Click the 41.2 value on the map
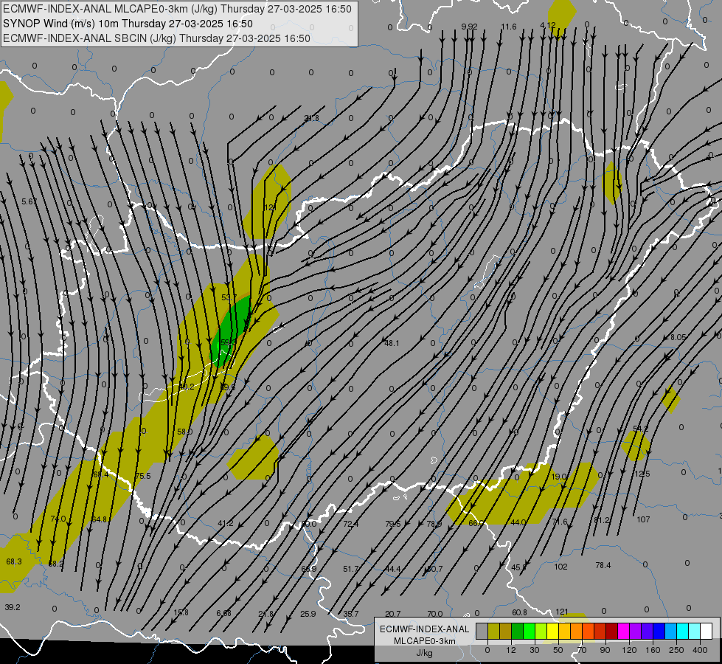Image resolution: width=722 pixels, height=664 pixels. (225, 524)
